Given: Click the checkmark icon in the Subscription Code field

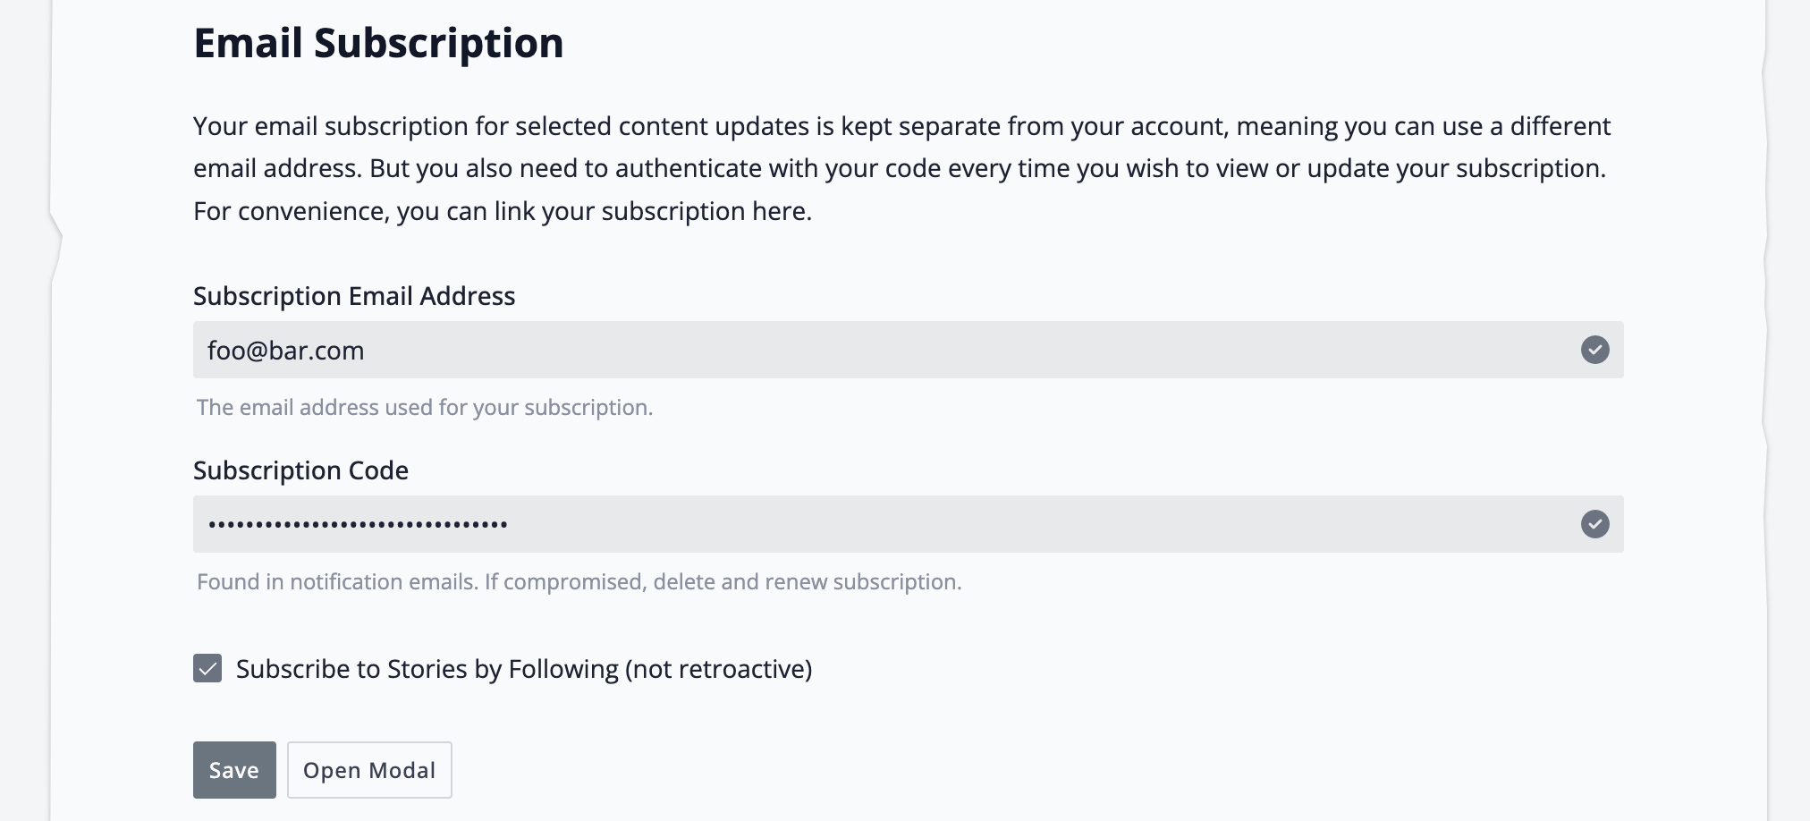Looking at the screenshot, I should [x=1594, y=524].
